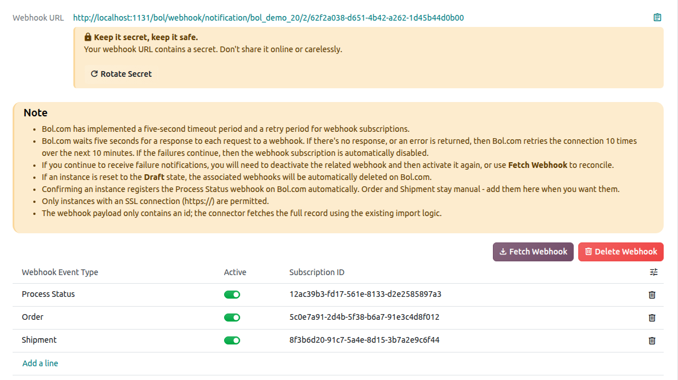This screenshot has width=678, height=380.
Task: Delete the Shipment row with trash icon
Action: pos(652,340)
